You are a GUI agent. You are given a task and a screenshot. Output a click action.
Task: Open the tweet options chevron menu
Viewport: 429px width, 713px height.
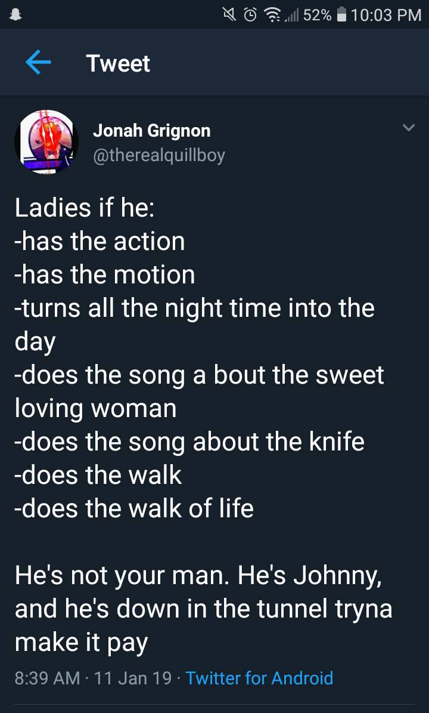[x=408, y=128]
